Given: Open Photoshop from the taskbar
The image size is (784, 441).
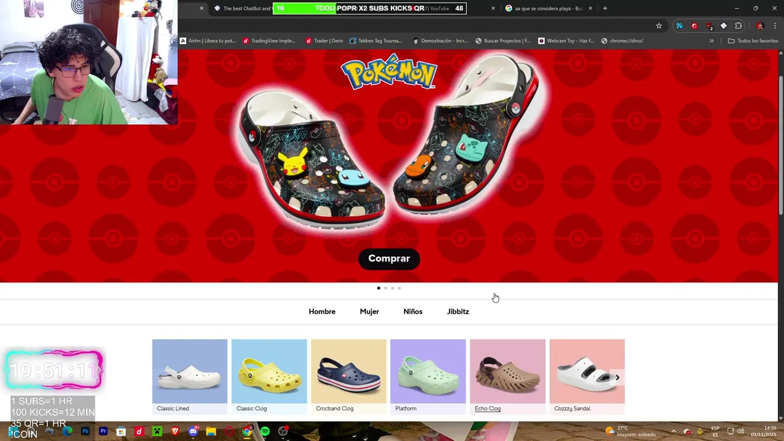Looking at the screenshot, I should coord(85,431).
